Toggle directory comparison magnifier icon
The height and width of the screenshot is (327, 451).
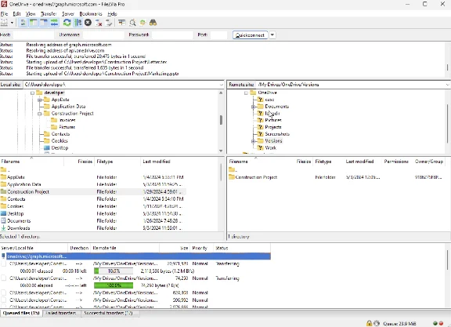132,23
